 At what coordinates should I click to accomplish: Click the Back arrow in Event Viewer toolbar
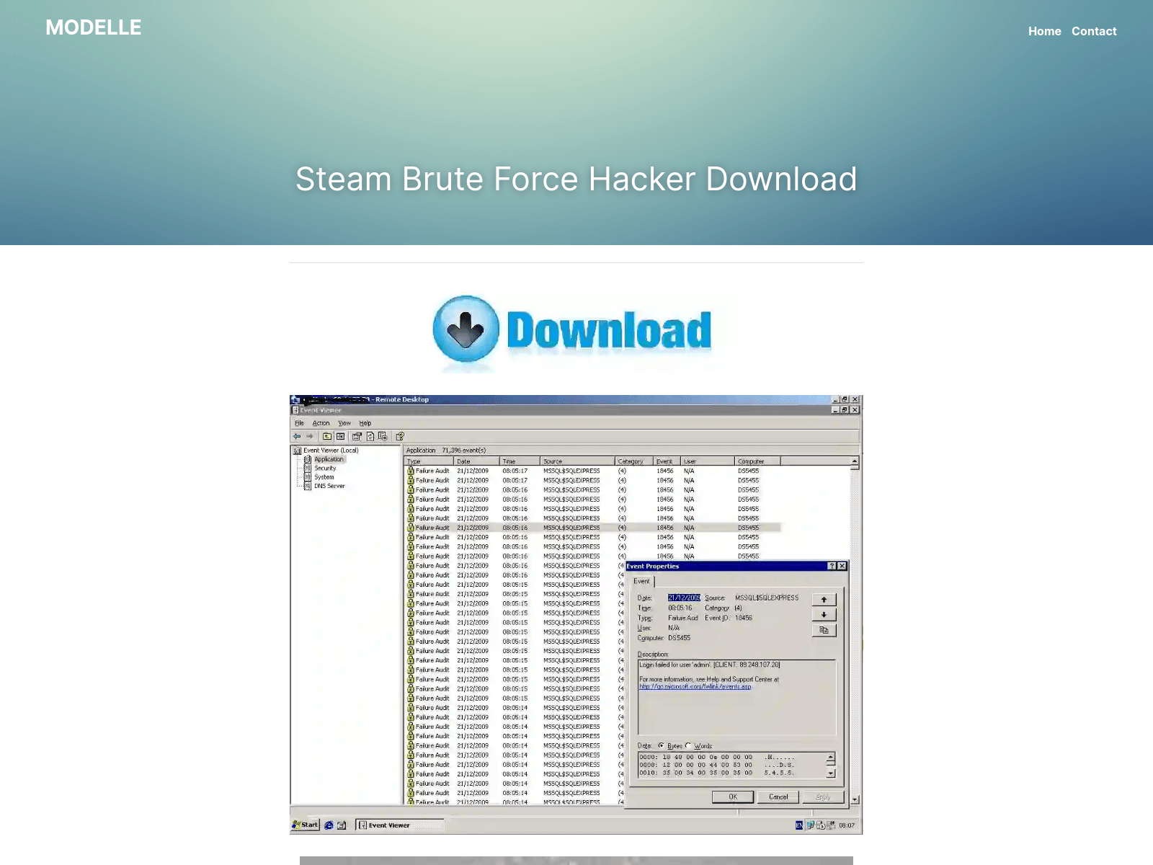297,436
